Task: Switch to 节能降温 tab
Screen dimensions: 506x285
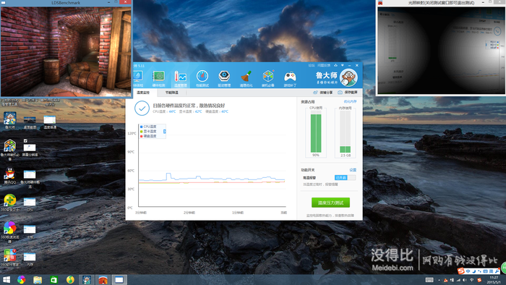Action: (x=172, y=93)
